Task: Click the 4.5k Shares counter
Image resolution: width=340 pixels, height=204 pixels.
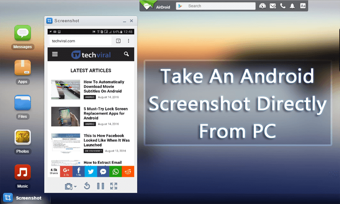Action: click(x=54, y=171)
